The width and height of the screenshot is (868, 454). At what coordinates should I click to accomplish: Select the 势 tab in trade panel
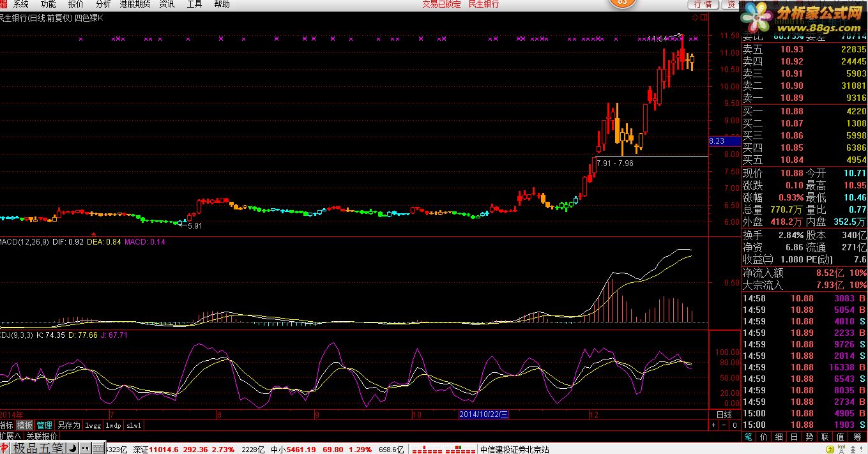810,437
